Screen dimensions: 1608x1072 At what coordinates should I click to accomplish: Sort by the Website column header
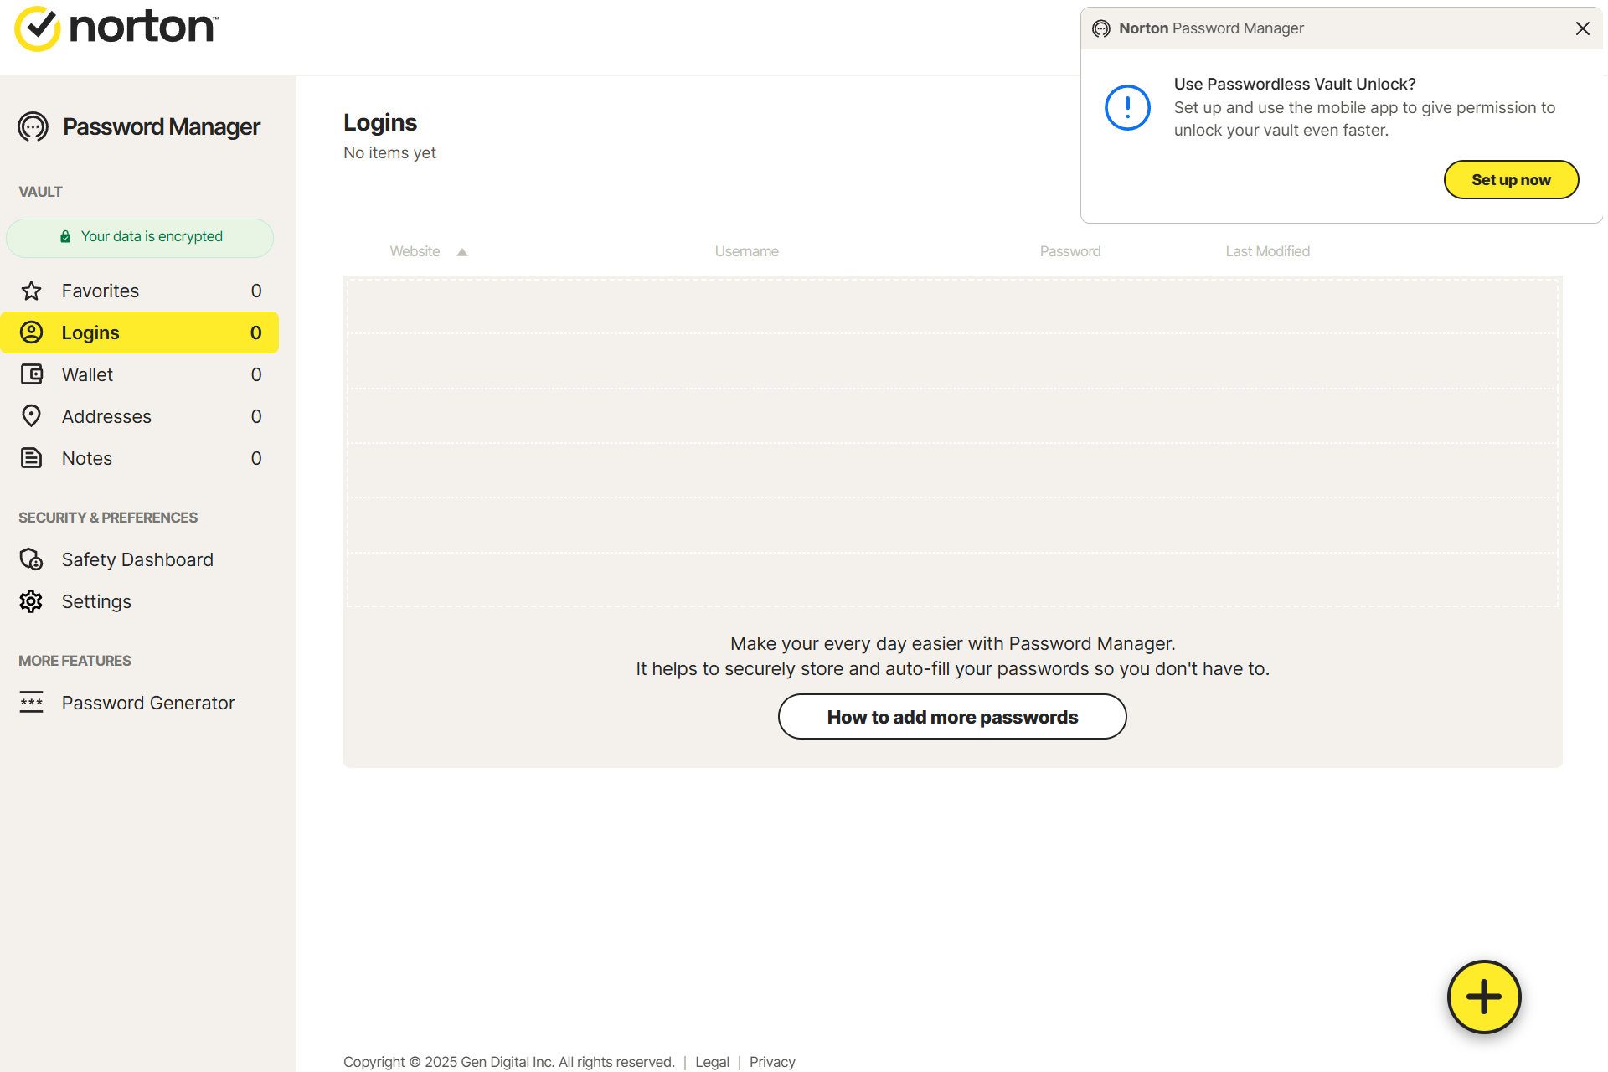(415, 251)
